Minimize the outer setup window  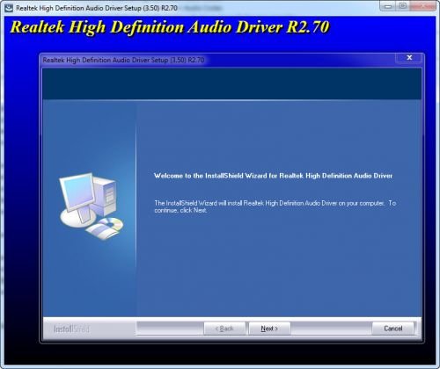tap(388, 6)
